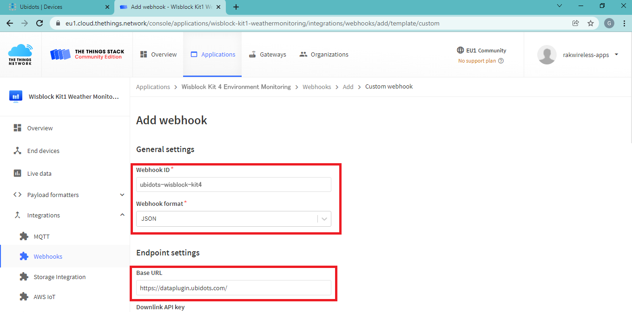Click the Live data chart icon
632x312 pixels.
tap(18, 173)
